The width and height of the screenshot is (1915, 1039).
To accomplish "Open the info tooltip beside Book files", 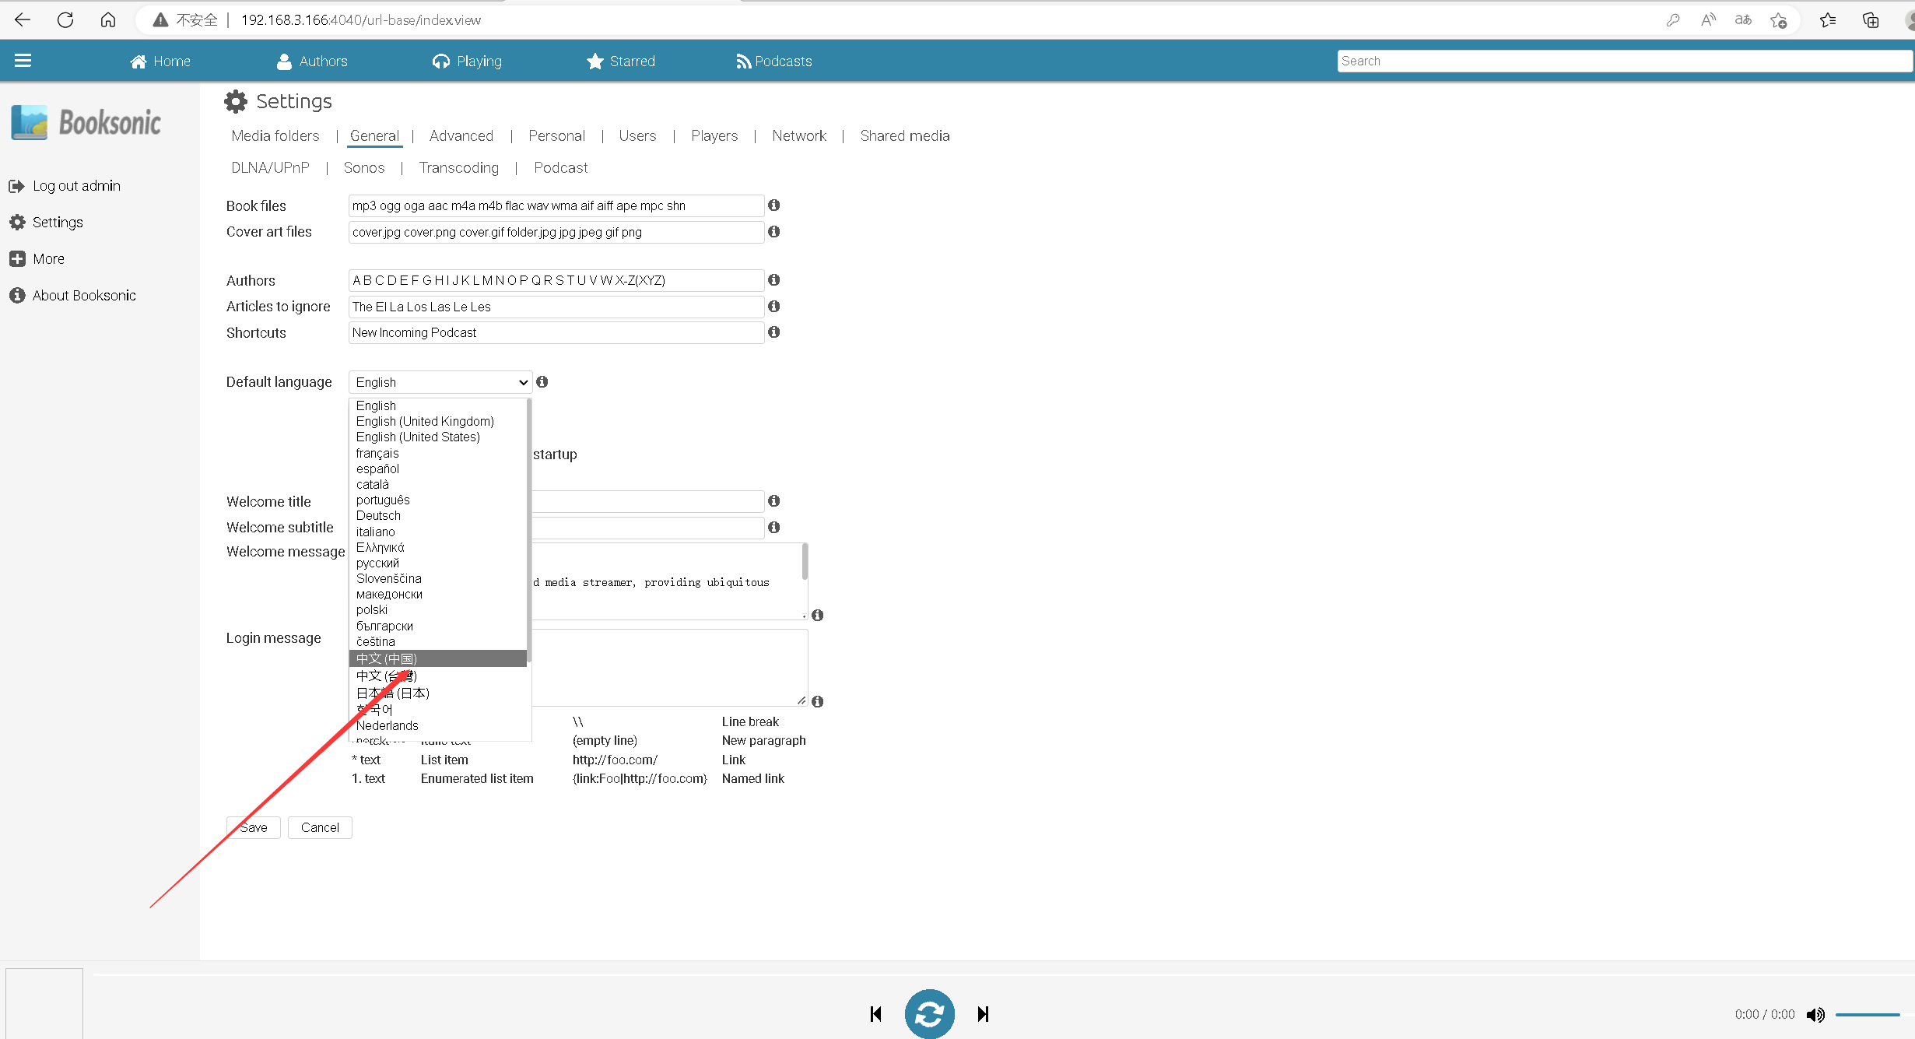I will click(773, 205).
